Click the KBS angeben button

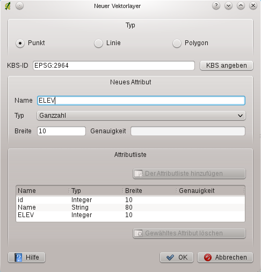[227, 66]
